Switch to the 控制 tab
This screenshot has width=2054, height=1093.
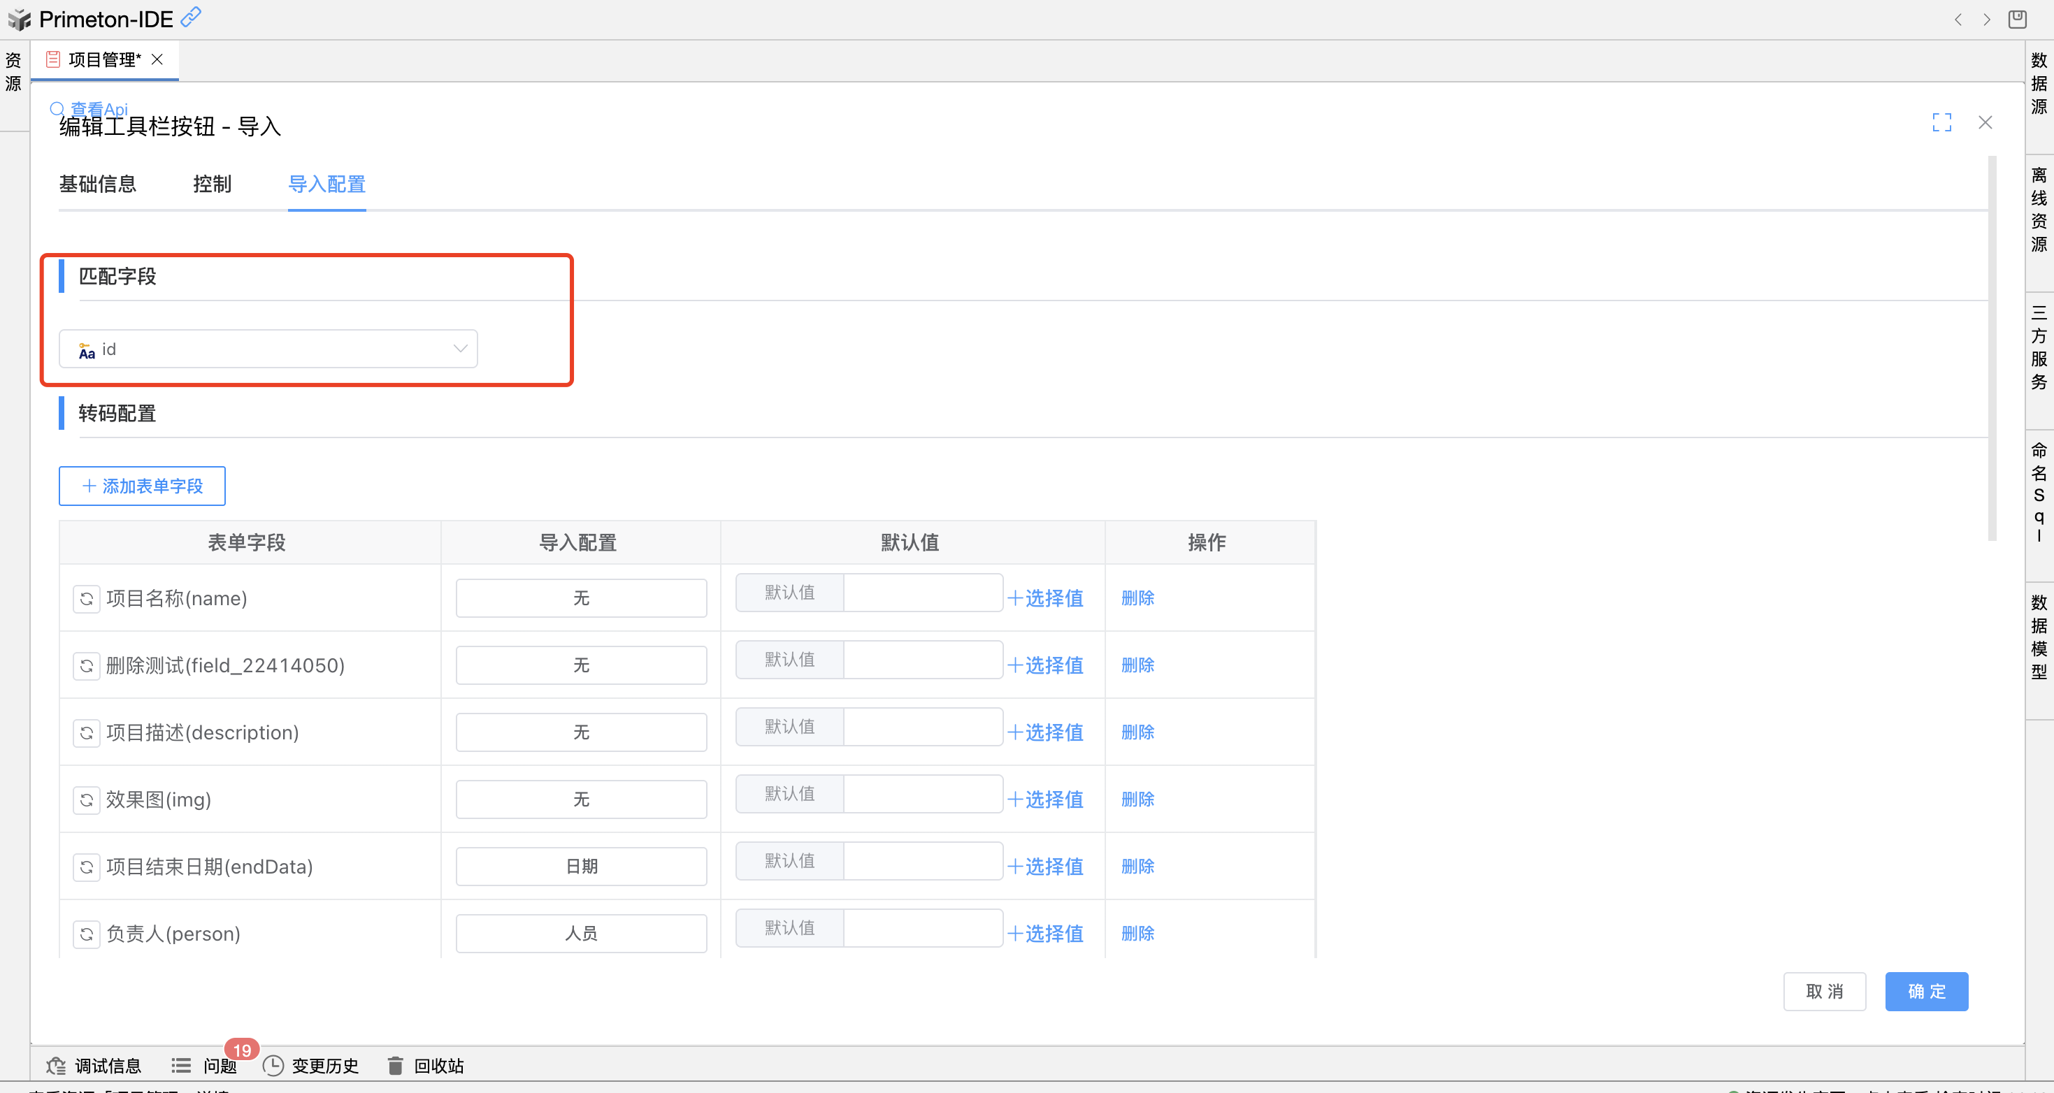[x=212, y=184]
